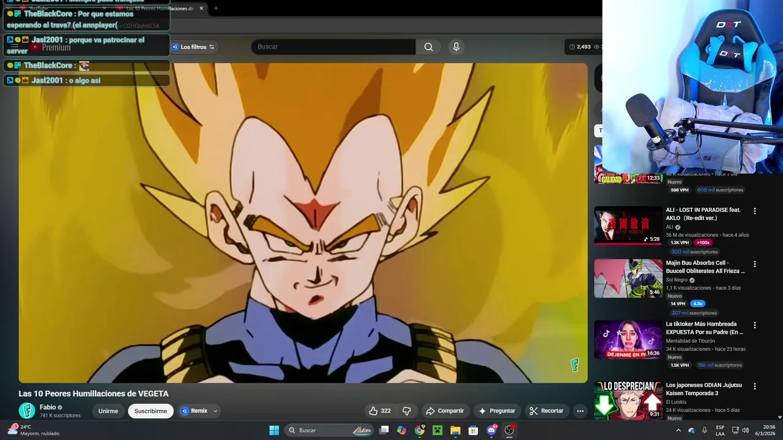Open ALI - LOST IN PARADISE thumbnail

coord(628,225)
